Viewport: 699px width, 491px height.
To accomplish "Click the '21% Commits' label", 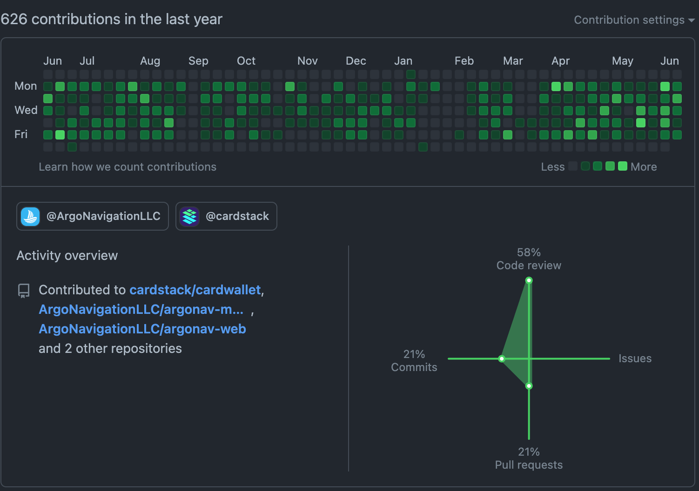I will (x=414, y=361).
